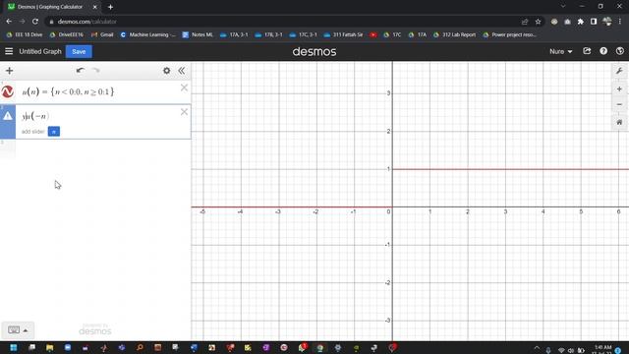The image size is (629, 354).
Task: Open File Explorer from the taskbar
Action: click(50, 347)
